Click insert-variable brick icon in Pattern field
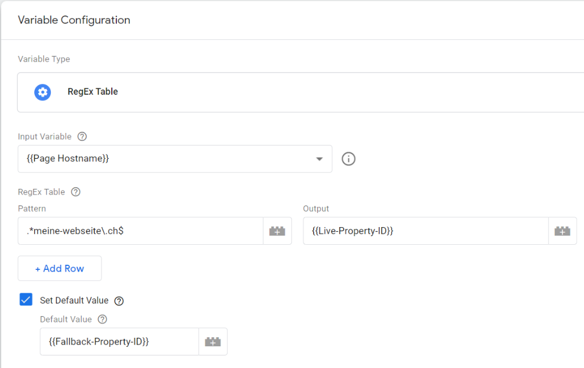Viewport: 584px width, 368px height. [277, 231]
